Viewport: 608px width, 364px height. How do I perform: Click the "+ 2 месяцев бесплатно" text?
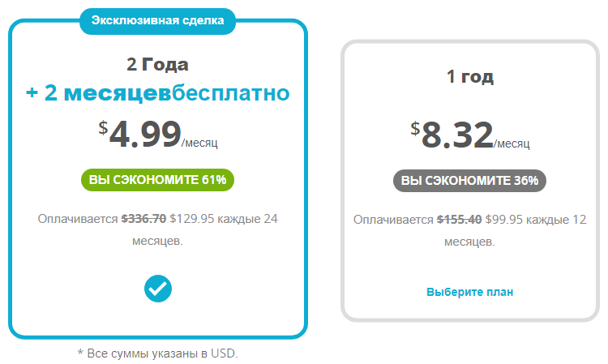click(157, 93)
